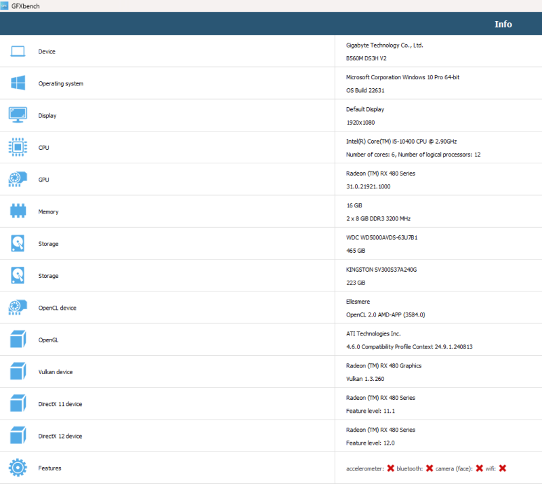
Task: Click the cube icon beside Vulkan device
Action: 18,371
